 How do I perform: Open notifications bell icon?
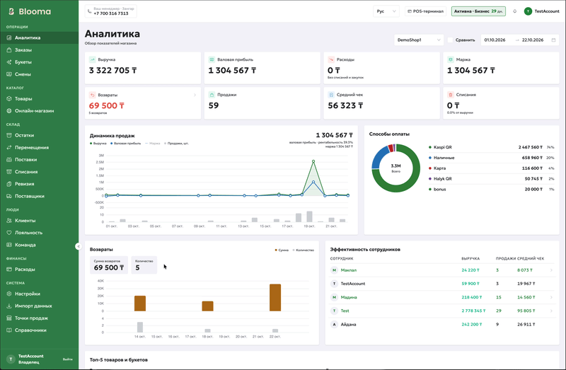(515, 11)
